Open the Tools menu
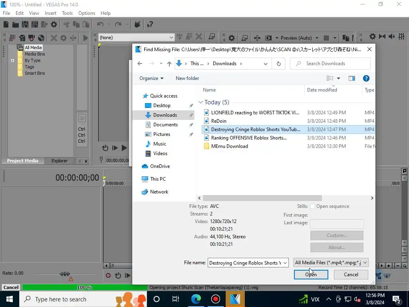The image size is (409, 307). [67, 13]
